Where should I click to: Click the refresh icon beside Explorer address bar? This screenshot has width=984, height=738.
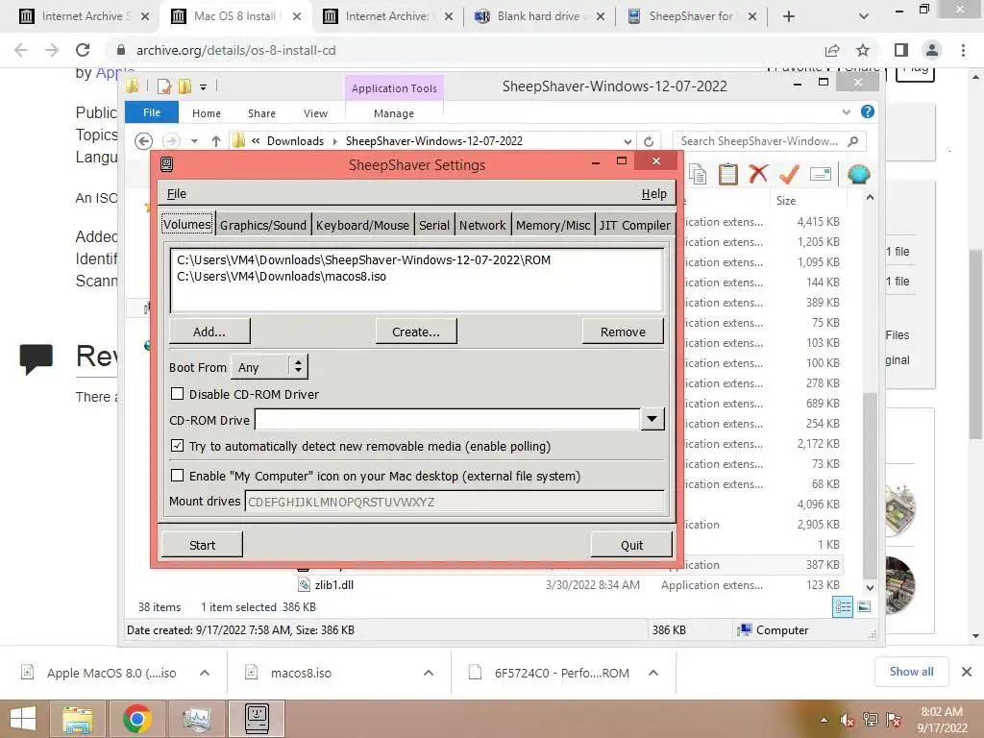[x=649, y=141]
